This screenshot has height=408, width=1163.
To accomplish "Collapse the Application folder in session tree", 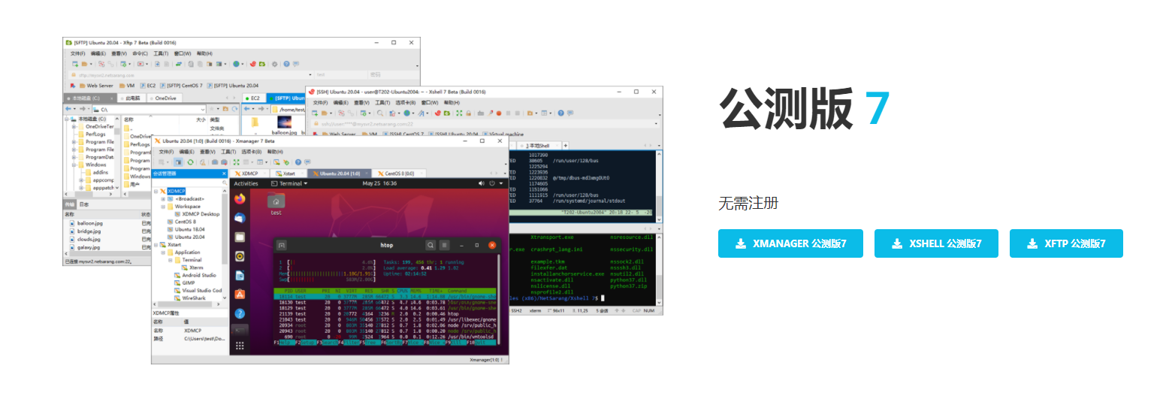I will pyautogui.click(x=163, y=252).
